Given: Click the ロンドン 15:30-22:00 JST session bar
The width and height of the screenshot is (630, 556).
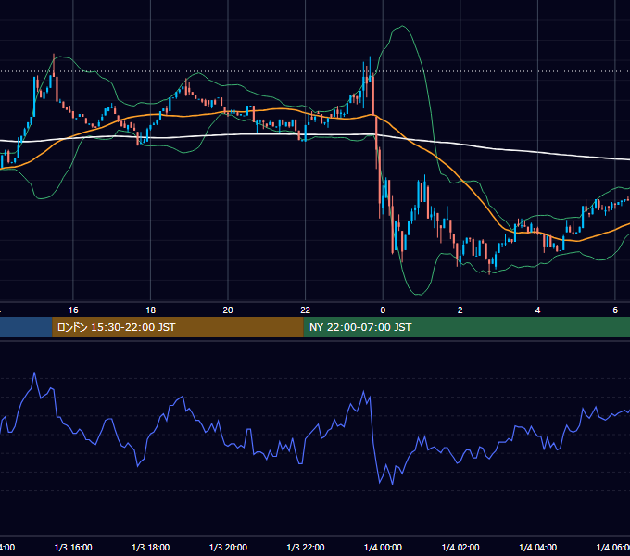Looking at the screenshot, I should (178, 327).
